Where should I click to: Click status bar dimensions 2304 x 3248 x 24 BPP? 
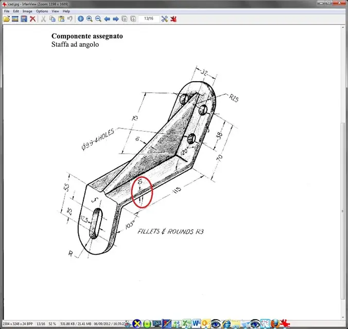[18, 324]
